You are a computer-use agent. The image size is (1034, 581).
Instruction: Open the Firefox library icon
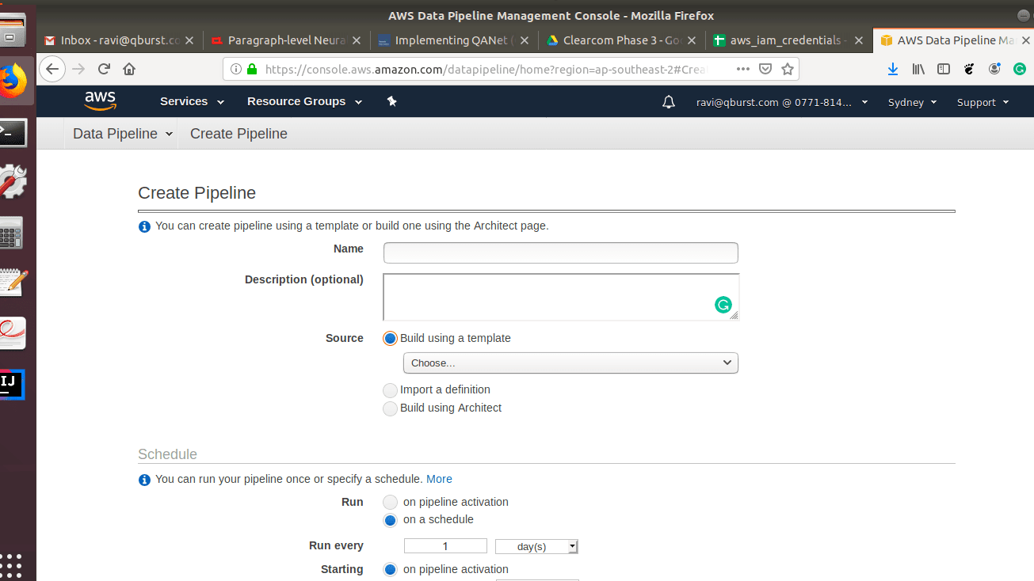(x=918, y=69)
